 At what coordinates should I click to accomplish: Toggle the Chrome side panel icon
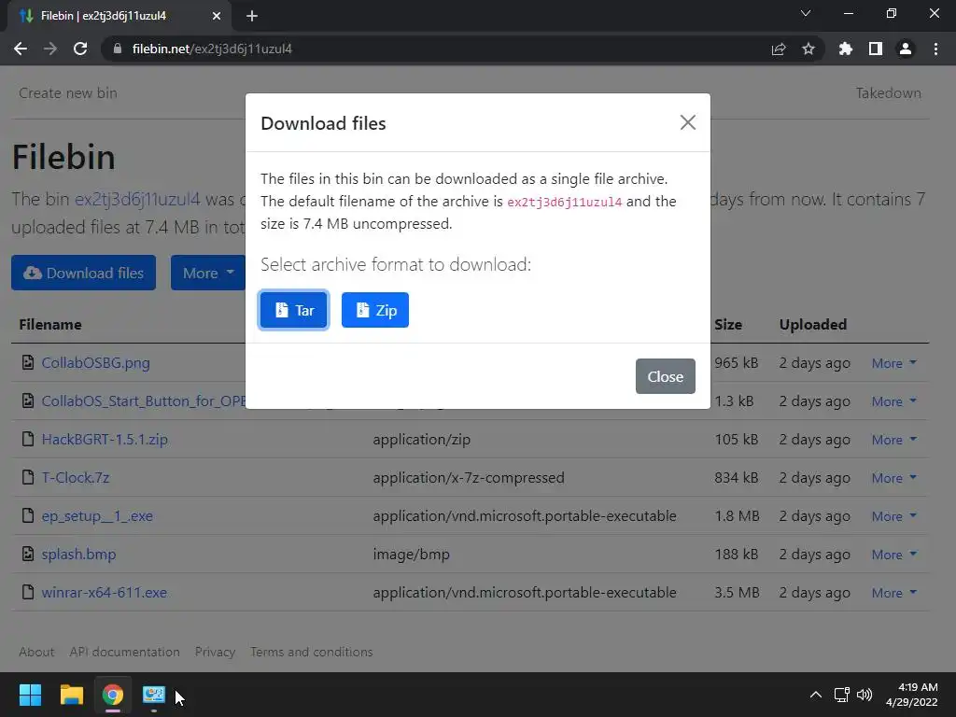click(876, 49)
